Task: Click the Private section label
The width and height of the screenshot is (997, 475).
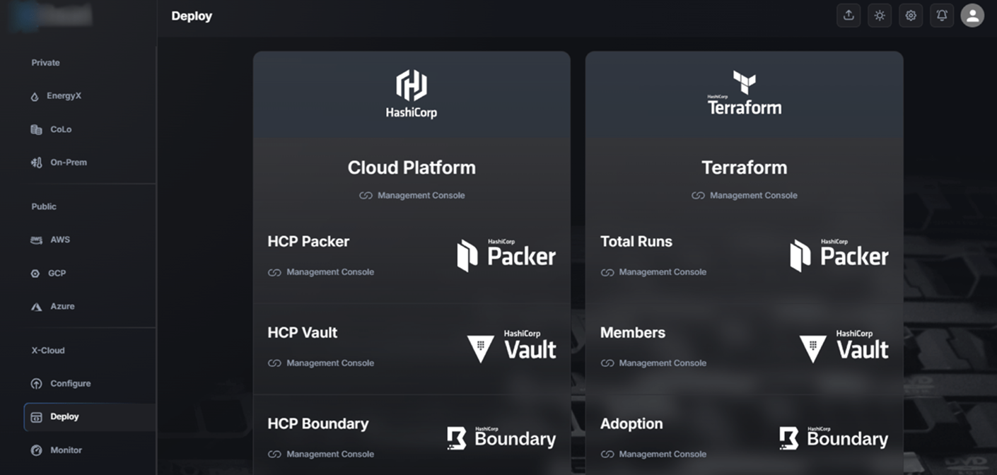Action: [x=45, y=62]
